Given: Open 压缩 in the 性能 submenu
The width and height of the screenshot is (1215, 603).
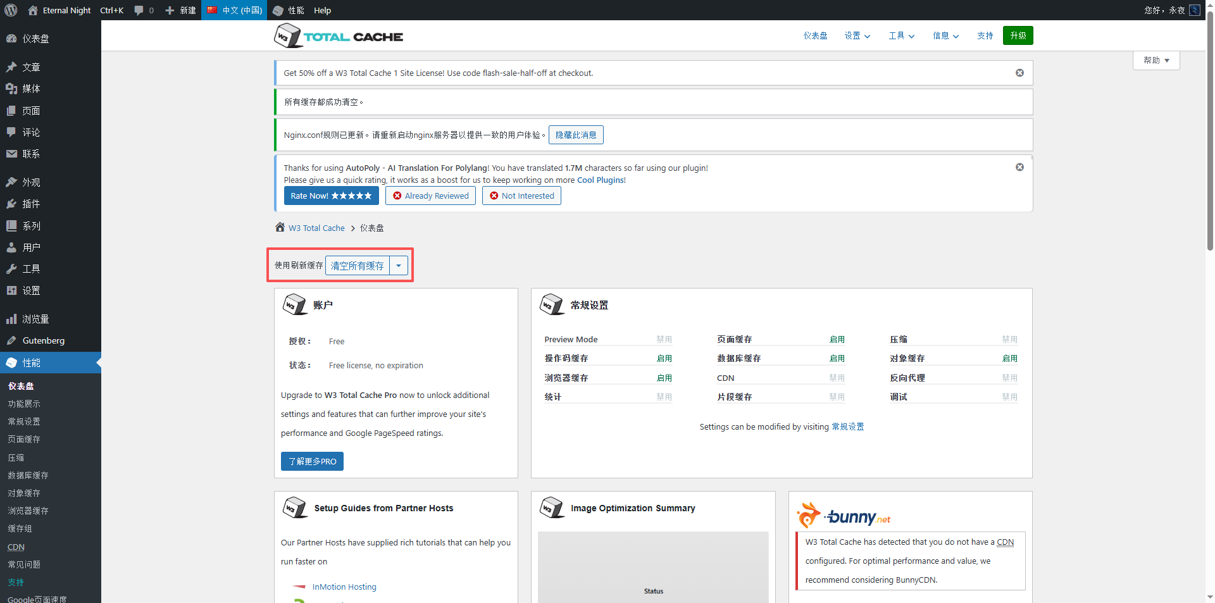Looking at the screenshot, I should [x=16, y=457].
